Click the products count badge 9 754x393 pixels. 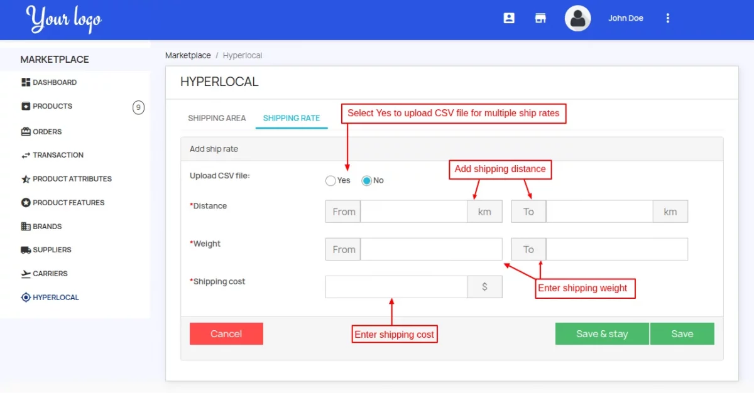138,107
